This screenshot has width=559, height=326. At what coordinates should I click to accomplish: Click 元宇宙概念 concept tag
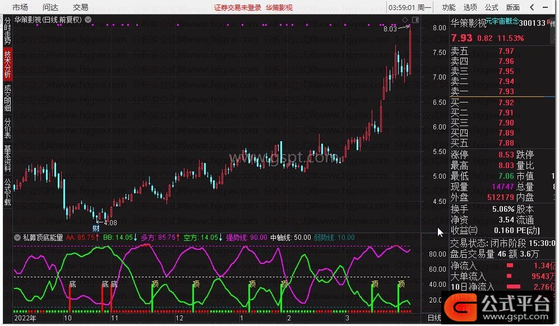(x=502, y=21)
